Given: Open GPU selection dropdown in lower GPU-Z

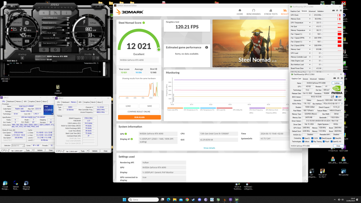Looking at the screenshot, I should [306, 146].
